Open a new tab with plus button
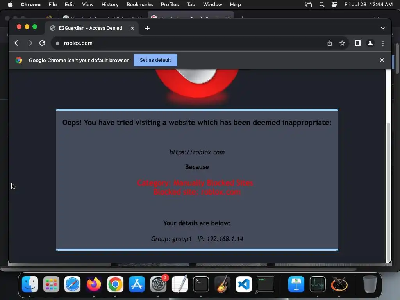The height and width of the screenshot is (300, 400). [147, 28]
